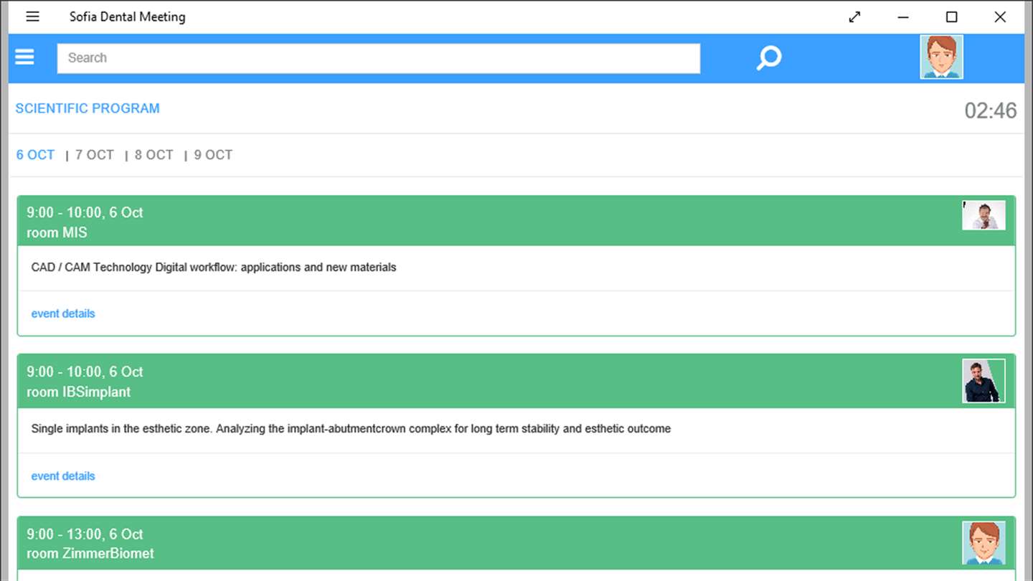Maximize the Sofia Dental Meeting window

pyautogui.click(x=951, y=17)
